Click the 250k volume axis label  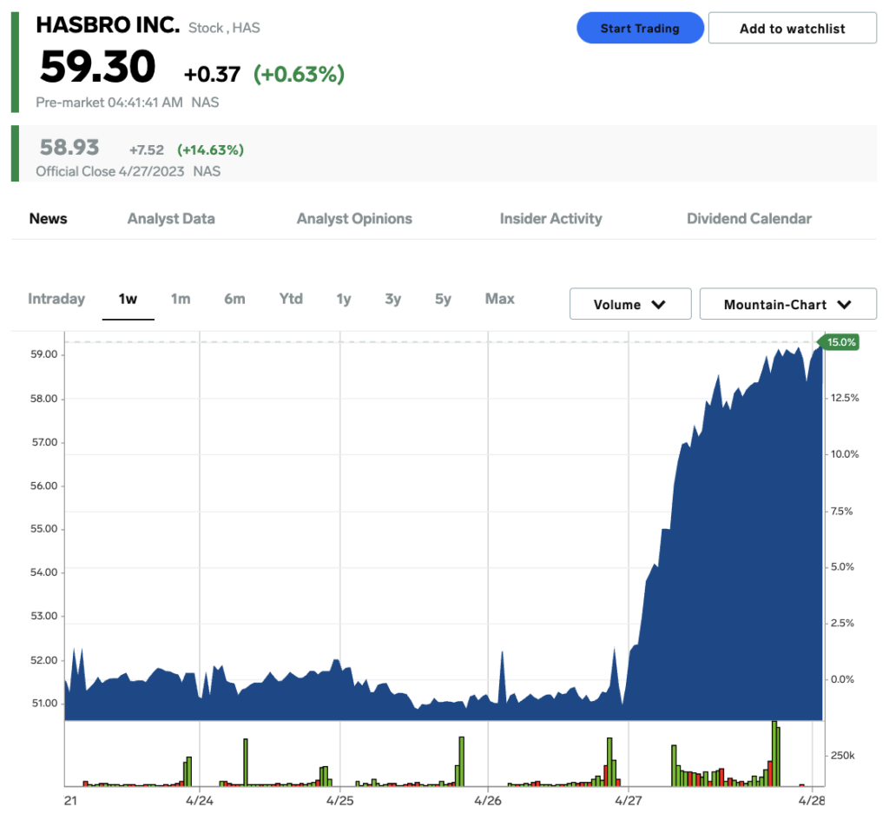[x=842, y=756]
